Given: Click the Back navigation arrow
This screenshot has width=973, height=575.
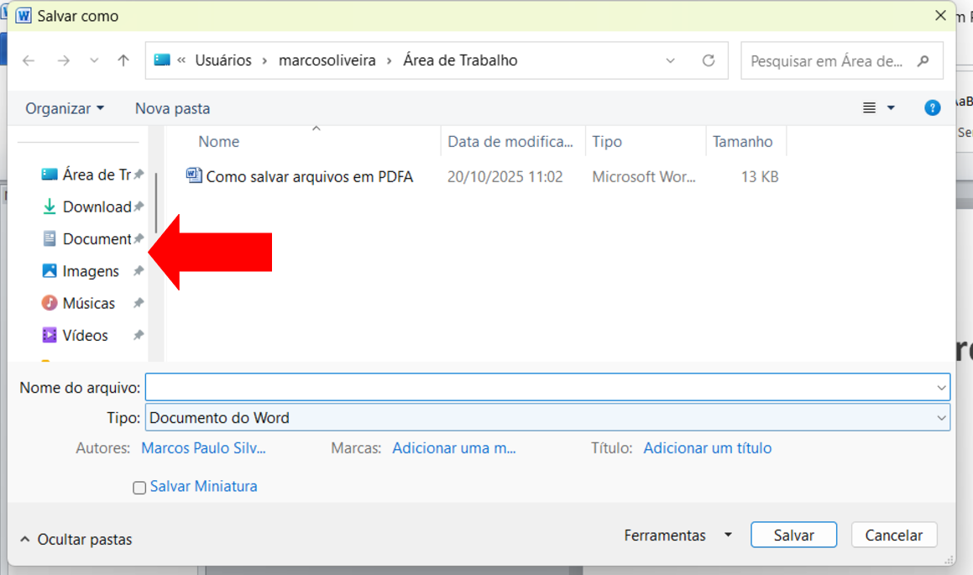Looking at the screenshot, I should (29, 60).
